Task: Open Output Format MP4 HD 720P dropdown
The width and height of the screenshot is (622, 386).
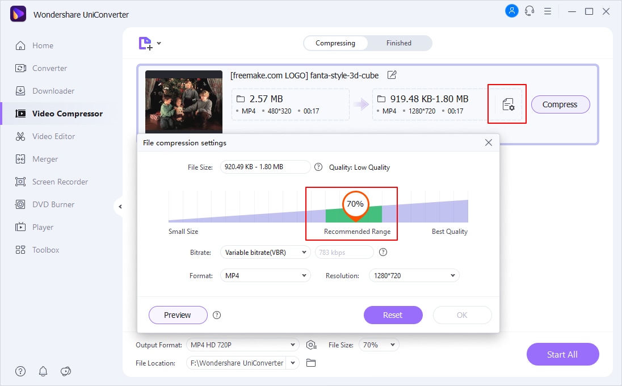Action: pyautogui.click(x=243, y=345)
